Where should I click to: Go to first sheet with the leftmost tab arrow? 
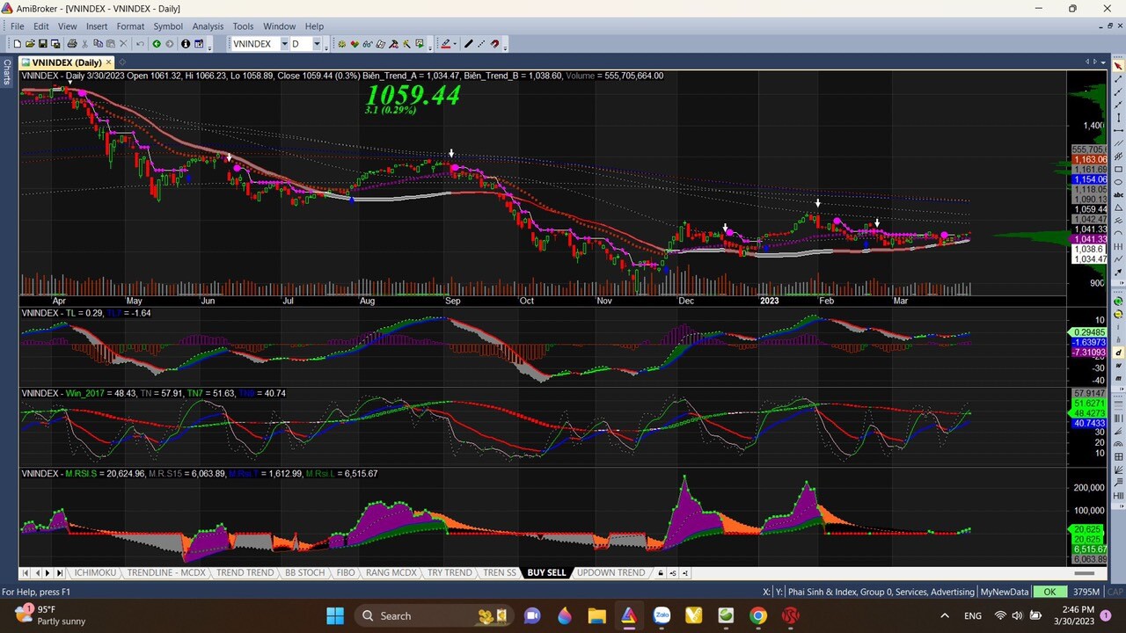coord(26,573)
